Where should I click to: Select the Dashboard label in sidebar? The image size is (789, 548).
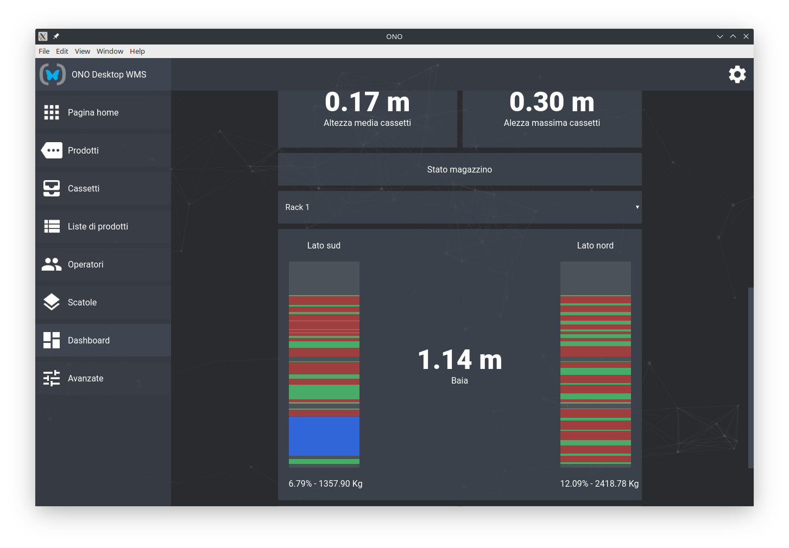coord(89,340)
